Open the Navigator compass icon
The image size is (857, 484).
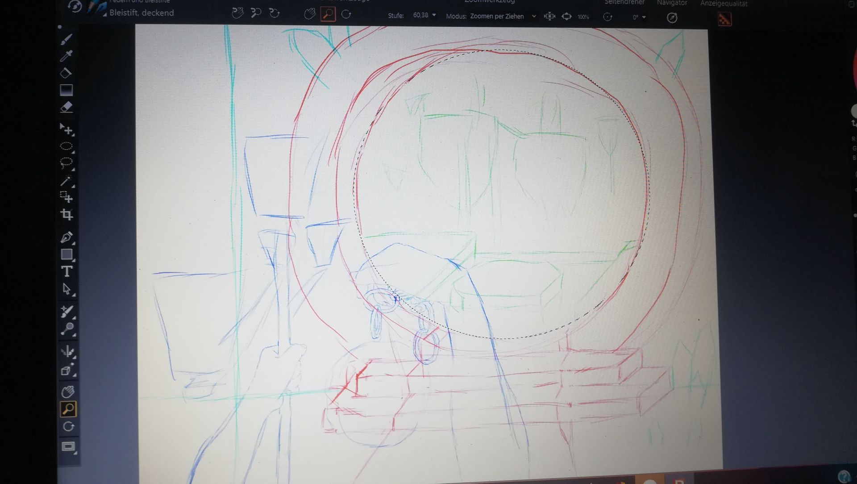point(672,17)
